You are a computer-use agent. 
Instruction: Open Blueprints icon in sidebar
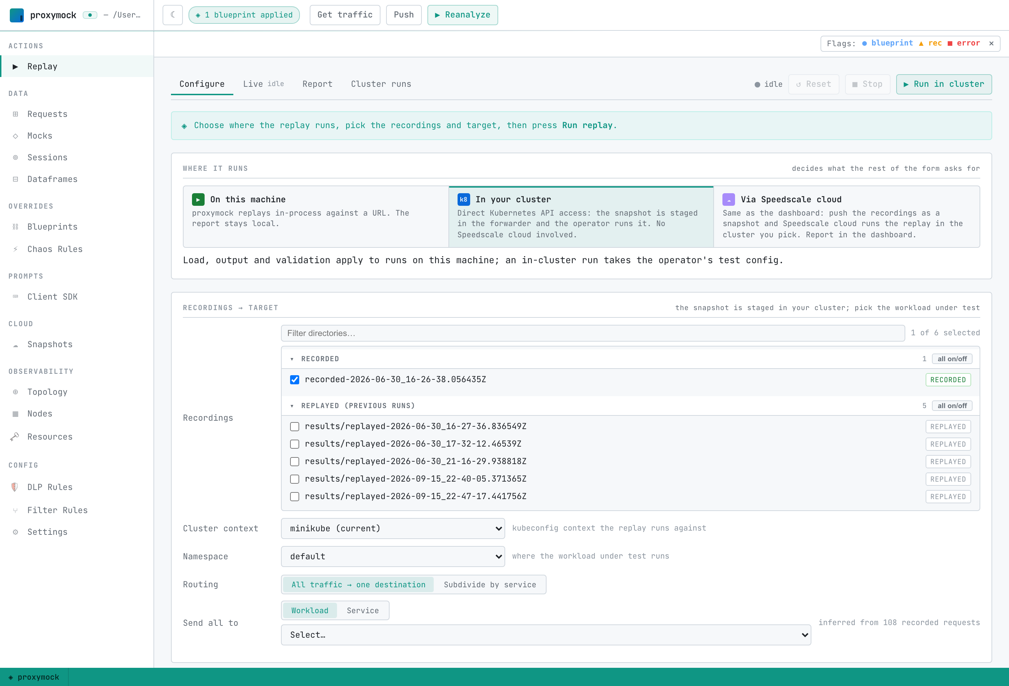coord(16,227)
